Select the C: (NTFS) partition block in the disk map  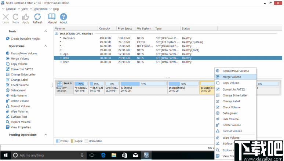pyautogui.click(x=143, y=88)
